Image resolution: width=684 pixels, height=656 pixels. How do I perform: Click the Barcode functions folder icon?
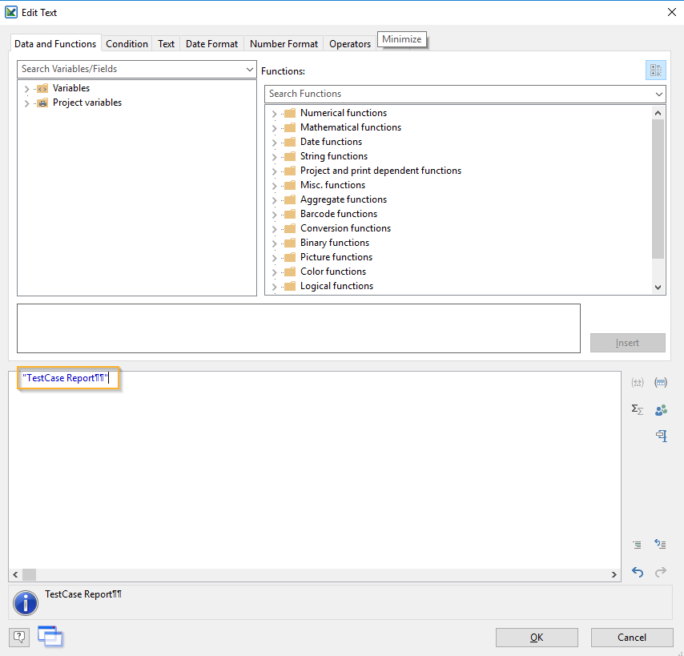(x=290, y=214)
